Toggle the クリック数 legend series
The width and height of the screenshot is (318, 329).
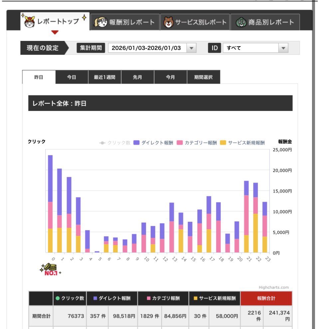[x=115, y=143]
